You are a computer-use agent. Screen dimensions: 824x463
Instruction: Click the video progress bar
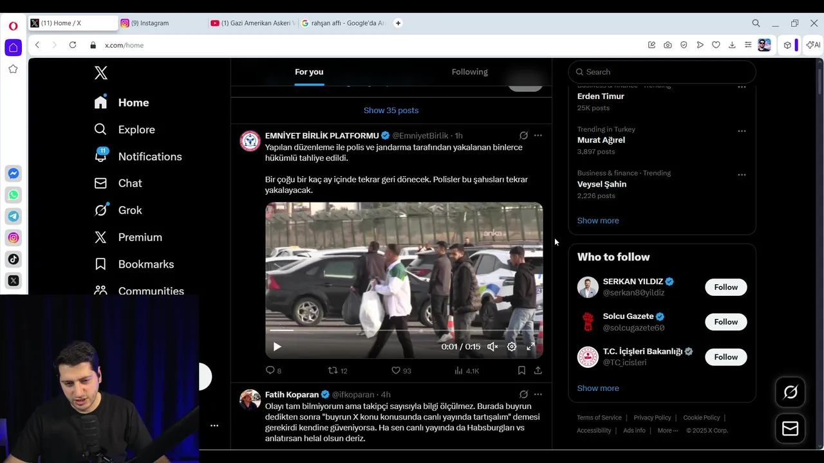pyautogui.click(x=404, y=331)
